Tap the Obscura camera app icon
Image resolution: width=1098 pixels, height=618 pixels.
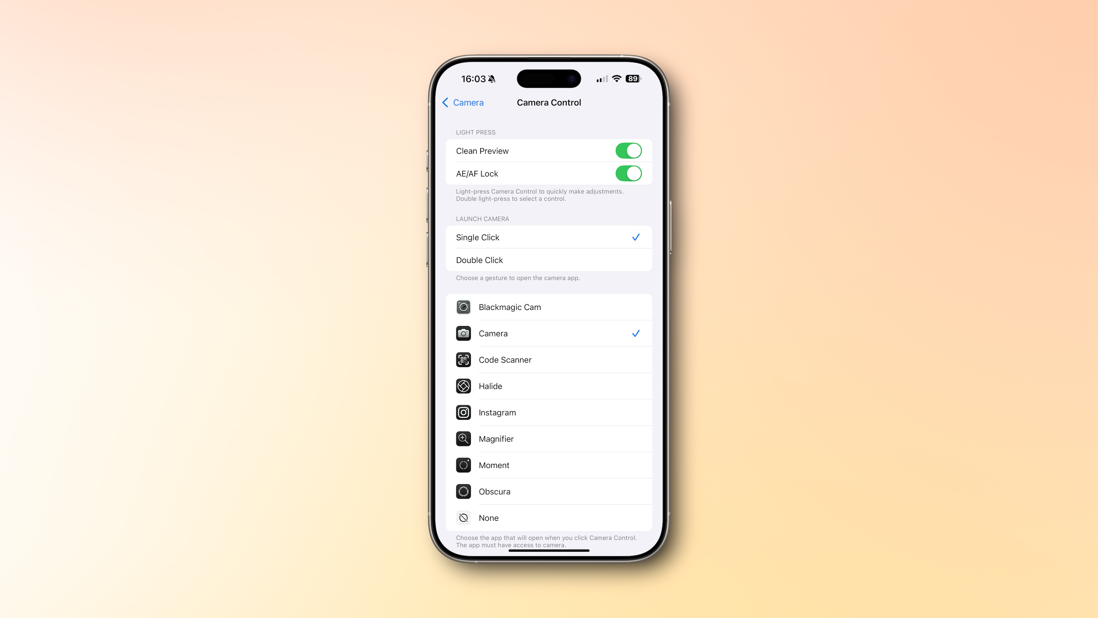pos(463,491)
